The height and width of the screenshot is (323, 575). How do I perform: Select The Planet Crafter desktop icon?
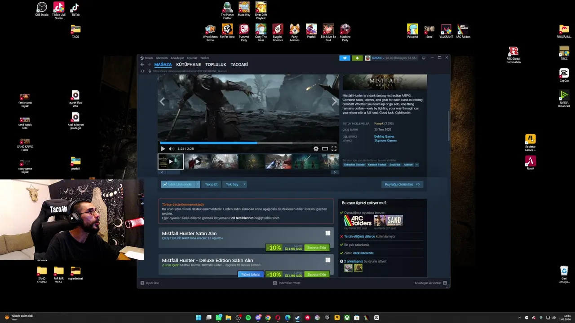(227, 11)
